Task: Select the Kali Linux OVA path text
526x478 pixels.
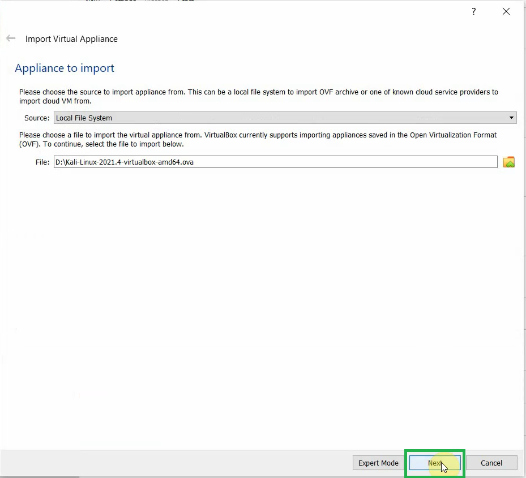Action: coord(123,162)
